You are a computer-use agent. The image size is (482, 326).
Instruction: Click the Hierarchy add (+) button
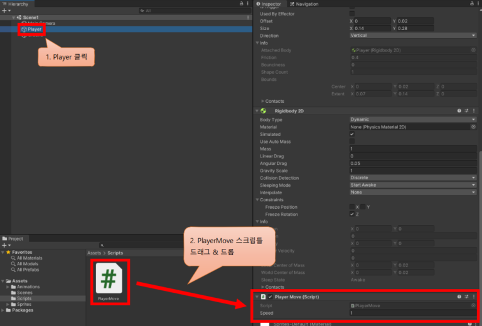tap(4, 11)
